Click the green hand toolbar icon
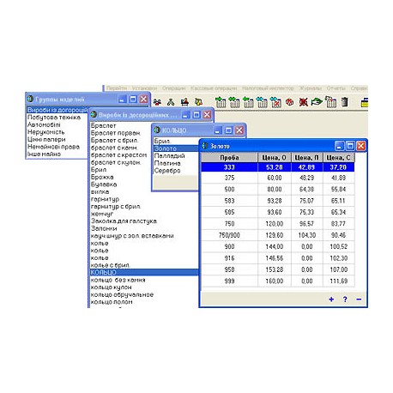 [x=317, y=101]
